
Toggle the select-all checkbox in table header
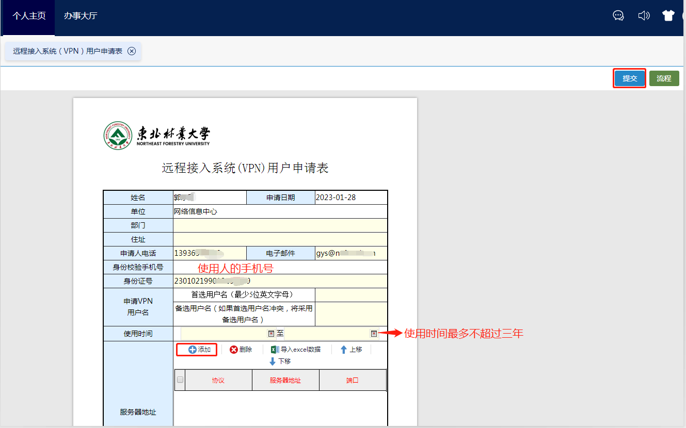(x=180, y=380)
